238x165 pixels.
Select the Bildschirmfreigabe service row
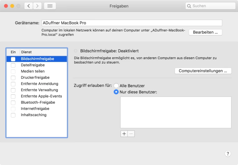37,59
